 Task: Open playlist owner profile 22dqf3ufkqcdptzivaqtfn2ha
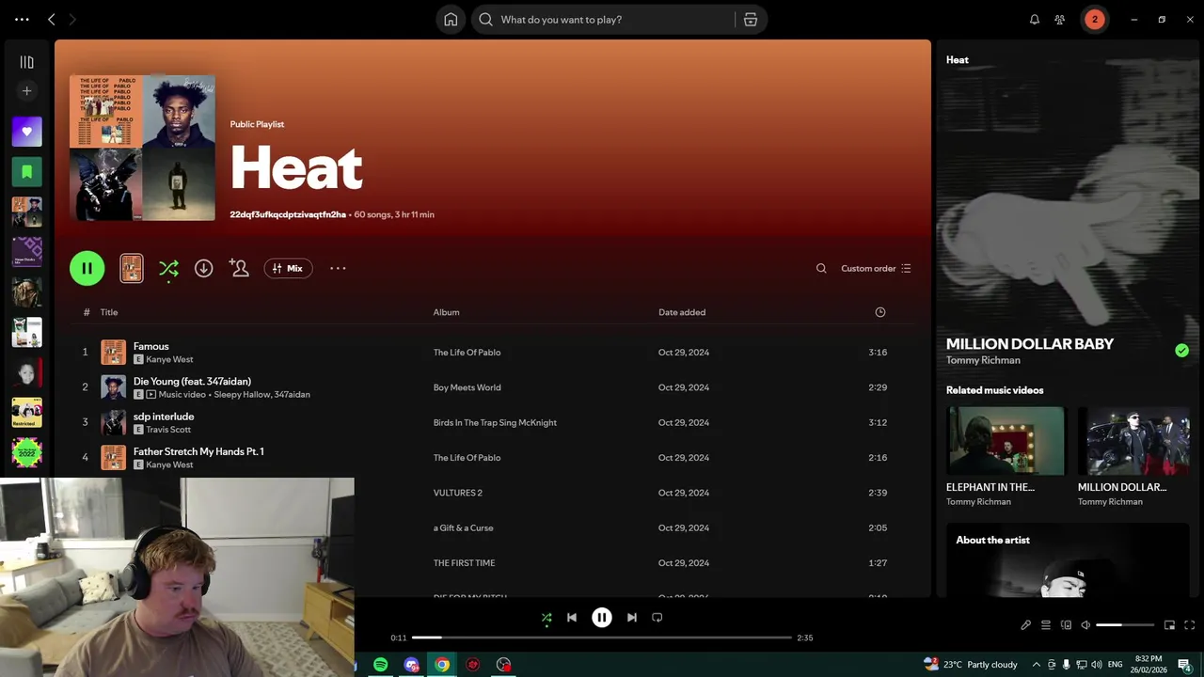coord(288,214)
